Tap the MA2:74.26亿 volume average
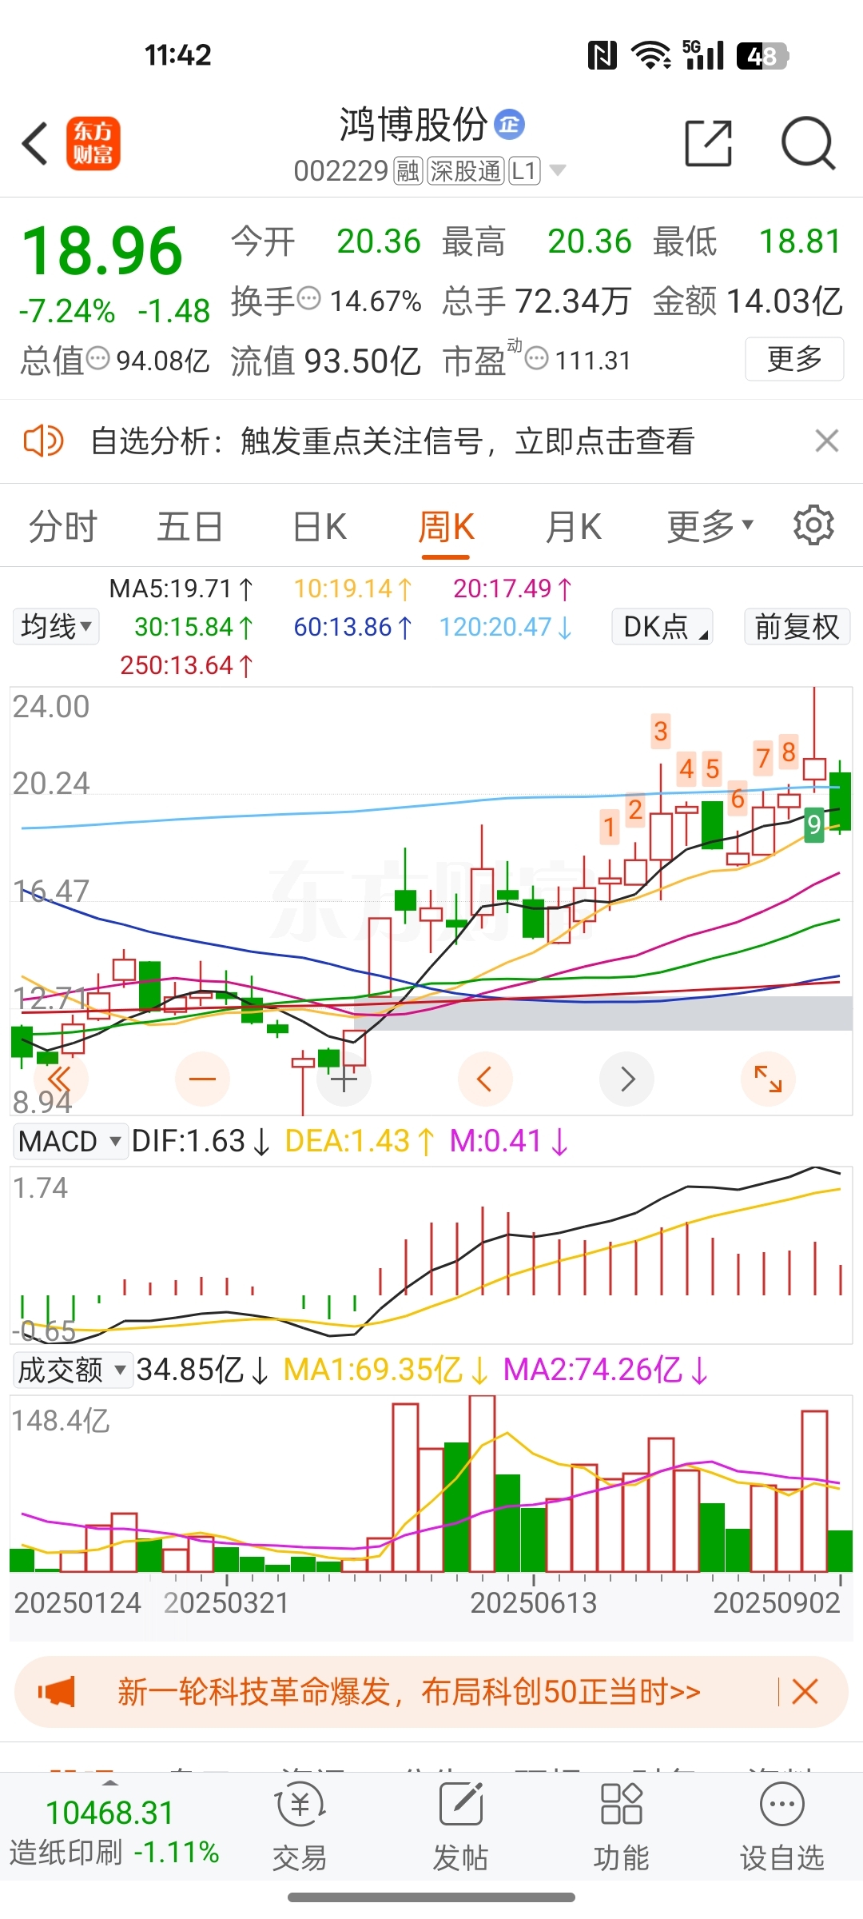 coord(606,1370)
